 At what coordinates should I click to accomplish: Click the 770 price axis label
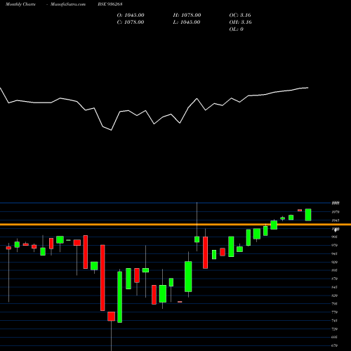point(335,312)
